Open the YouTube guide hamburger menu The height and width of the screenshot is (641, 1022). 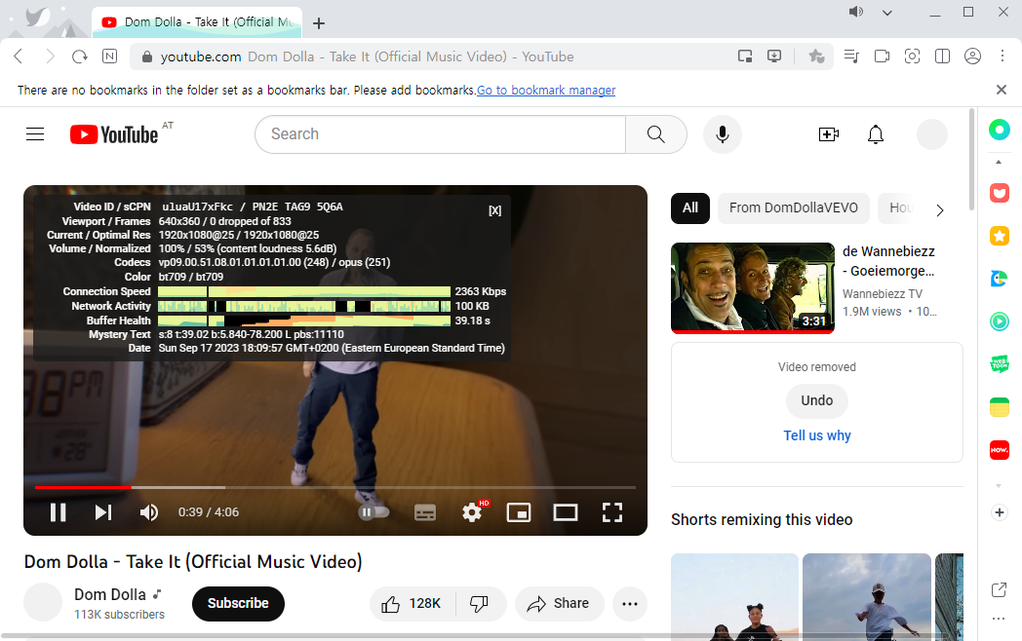(x=35, y=134)
